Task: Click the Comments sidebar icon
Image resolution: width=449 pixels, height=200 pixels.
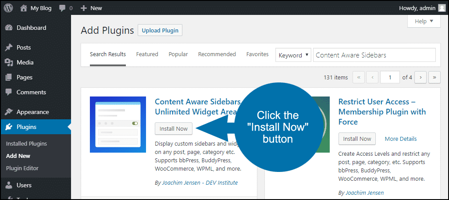Action: [x=9, y=92]
